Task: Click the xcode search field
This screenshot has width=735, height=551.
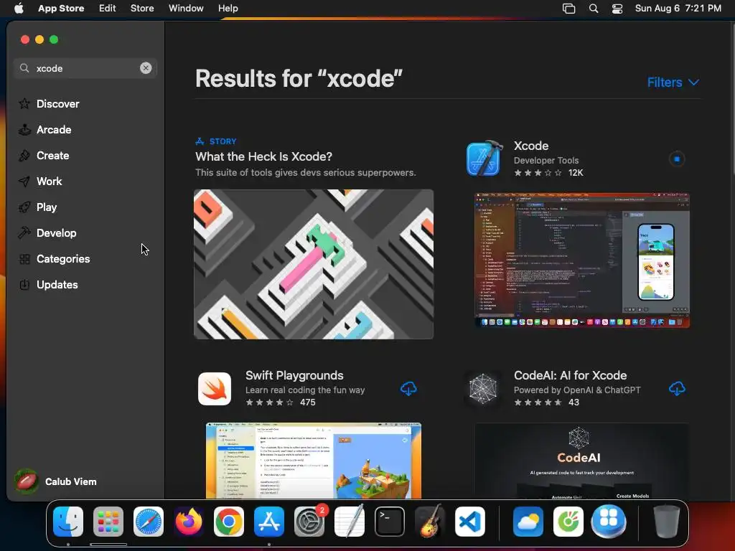Action: click(x=85, y=68)
